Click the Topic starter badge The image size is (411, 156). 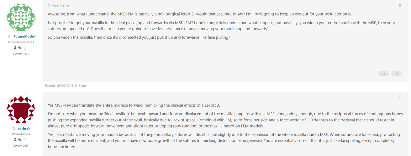(x=59, y=5)
